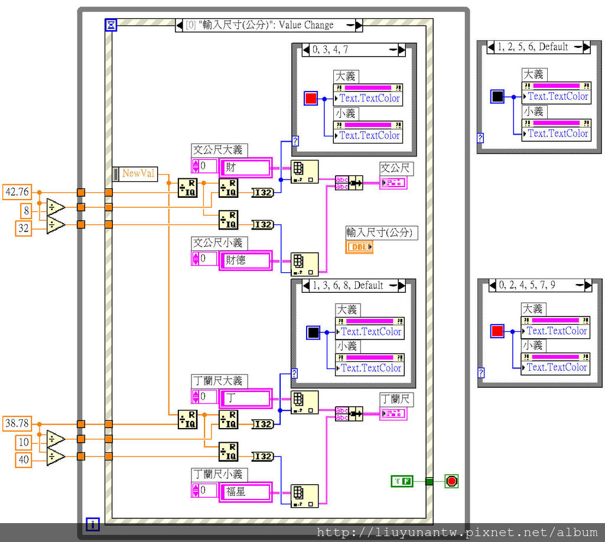Select Index Array node beside 文公尺小義 array
The image size is (605, 542).
[x=304, y=265]
